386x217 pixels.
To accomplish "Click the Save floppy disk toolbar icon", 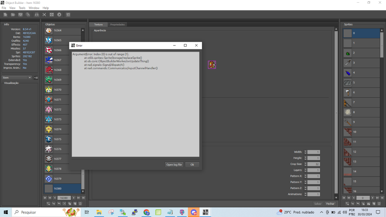I will (x=20, y=15).
